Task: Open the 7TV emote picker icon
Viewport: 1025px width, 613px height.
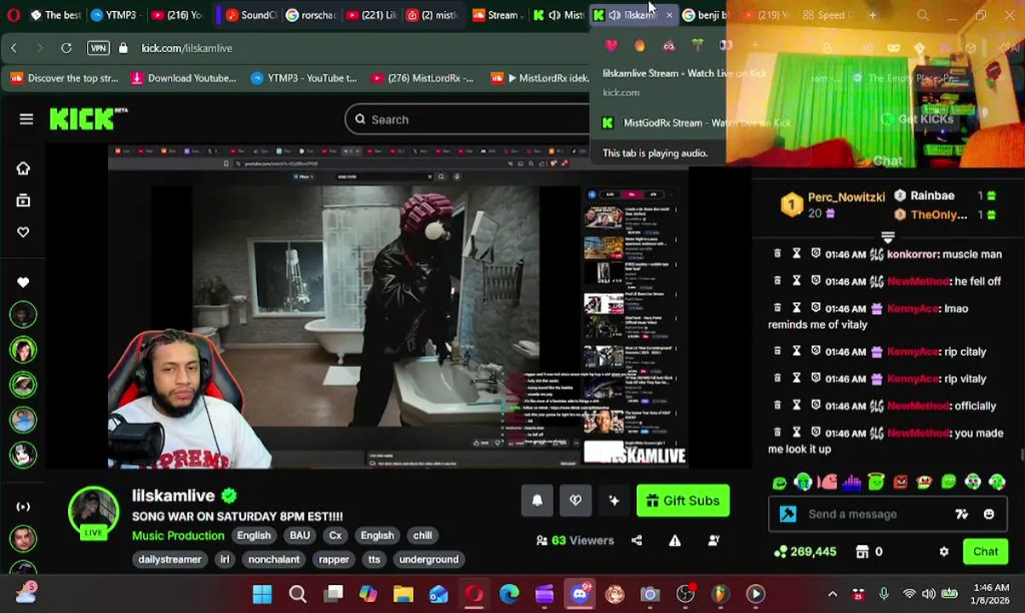Action: pyautogui.click(x=962, y=514)
